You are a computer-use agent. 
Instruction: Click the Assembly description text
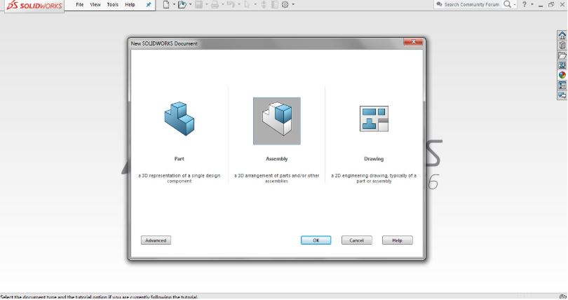click(x=277, y=179)
